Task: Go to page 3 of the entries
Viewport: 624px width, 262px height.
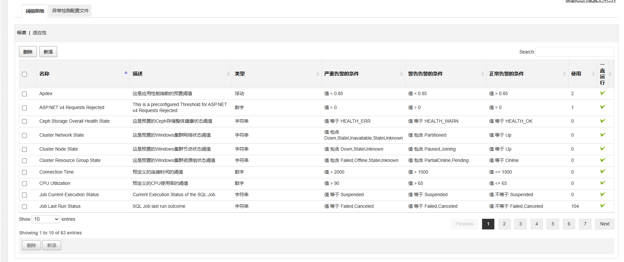Action: (x=520, y=224)
